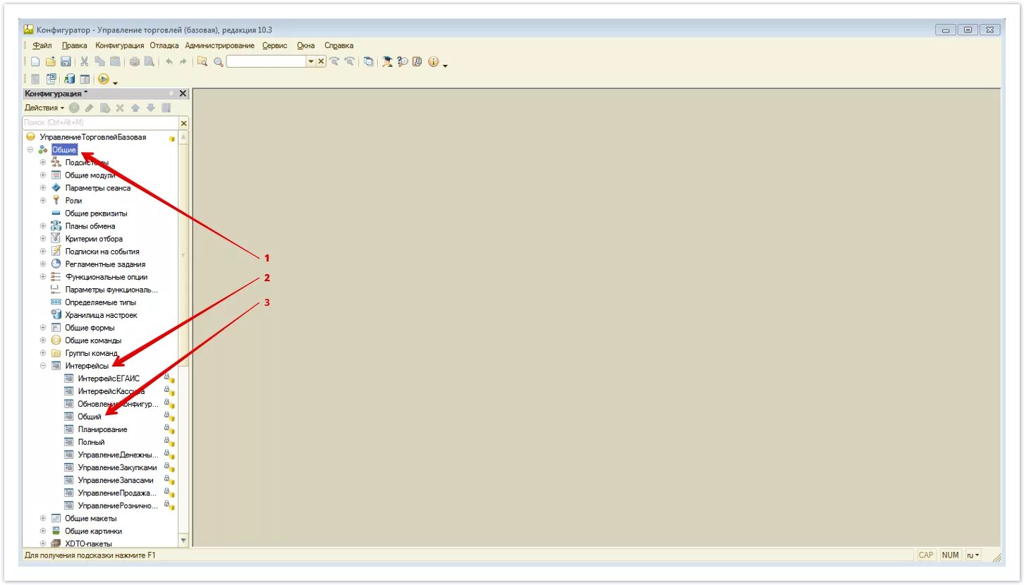Image resolution: width=1024 pixels, height=585 pixels.
Task: Collapse the Интерфейсы node
Action: coord(43,366)
